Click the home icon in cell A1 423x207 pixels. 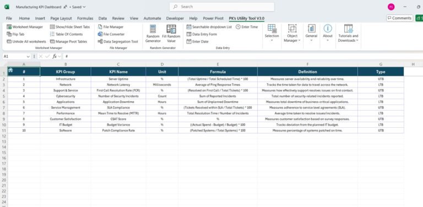pyautogui.click(x=10, y=70)
